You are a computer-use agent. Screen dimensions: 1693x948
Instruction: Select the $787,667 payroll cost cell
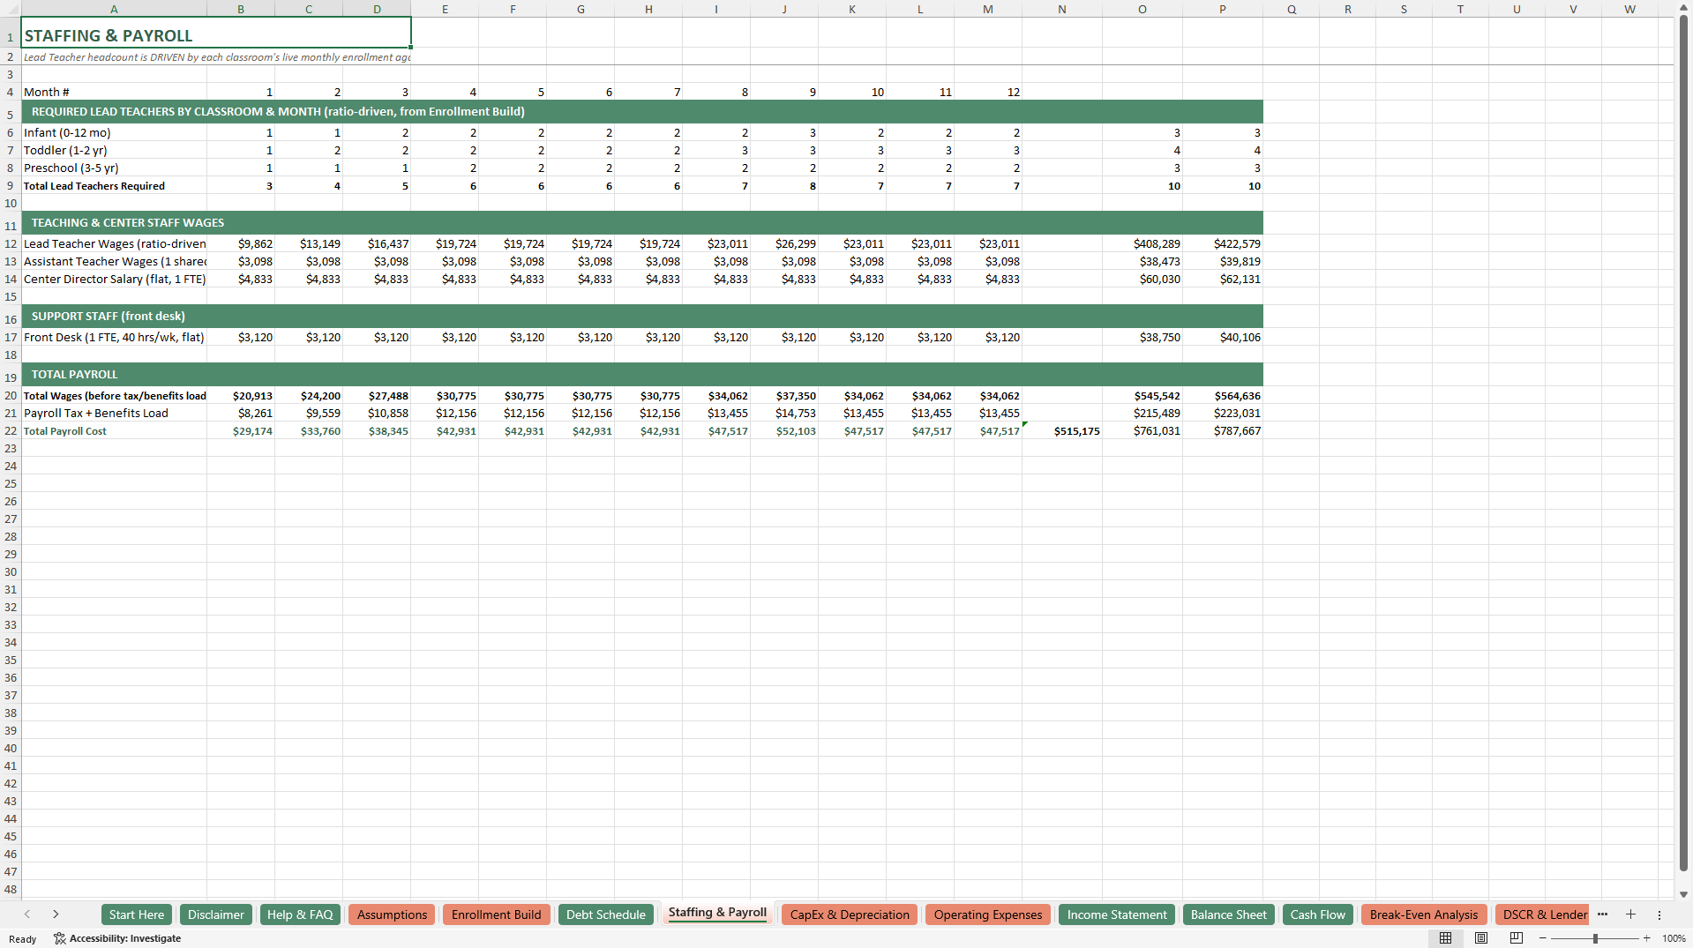click(1222, 431)
